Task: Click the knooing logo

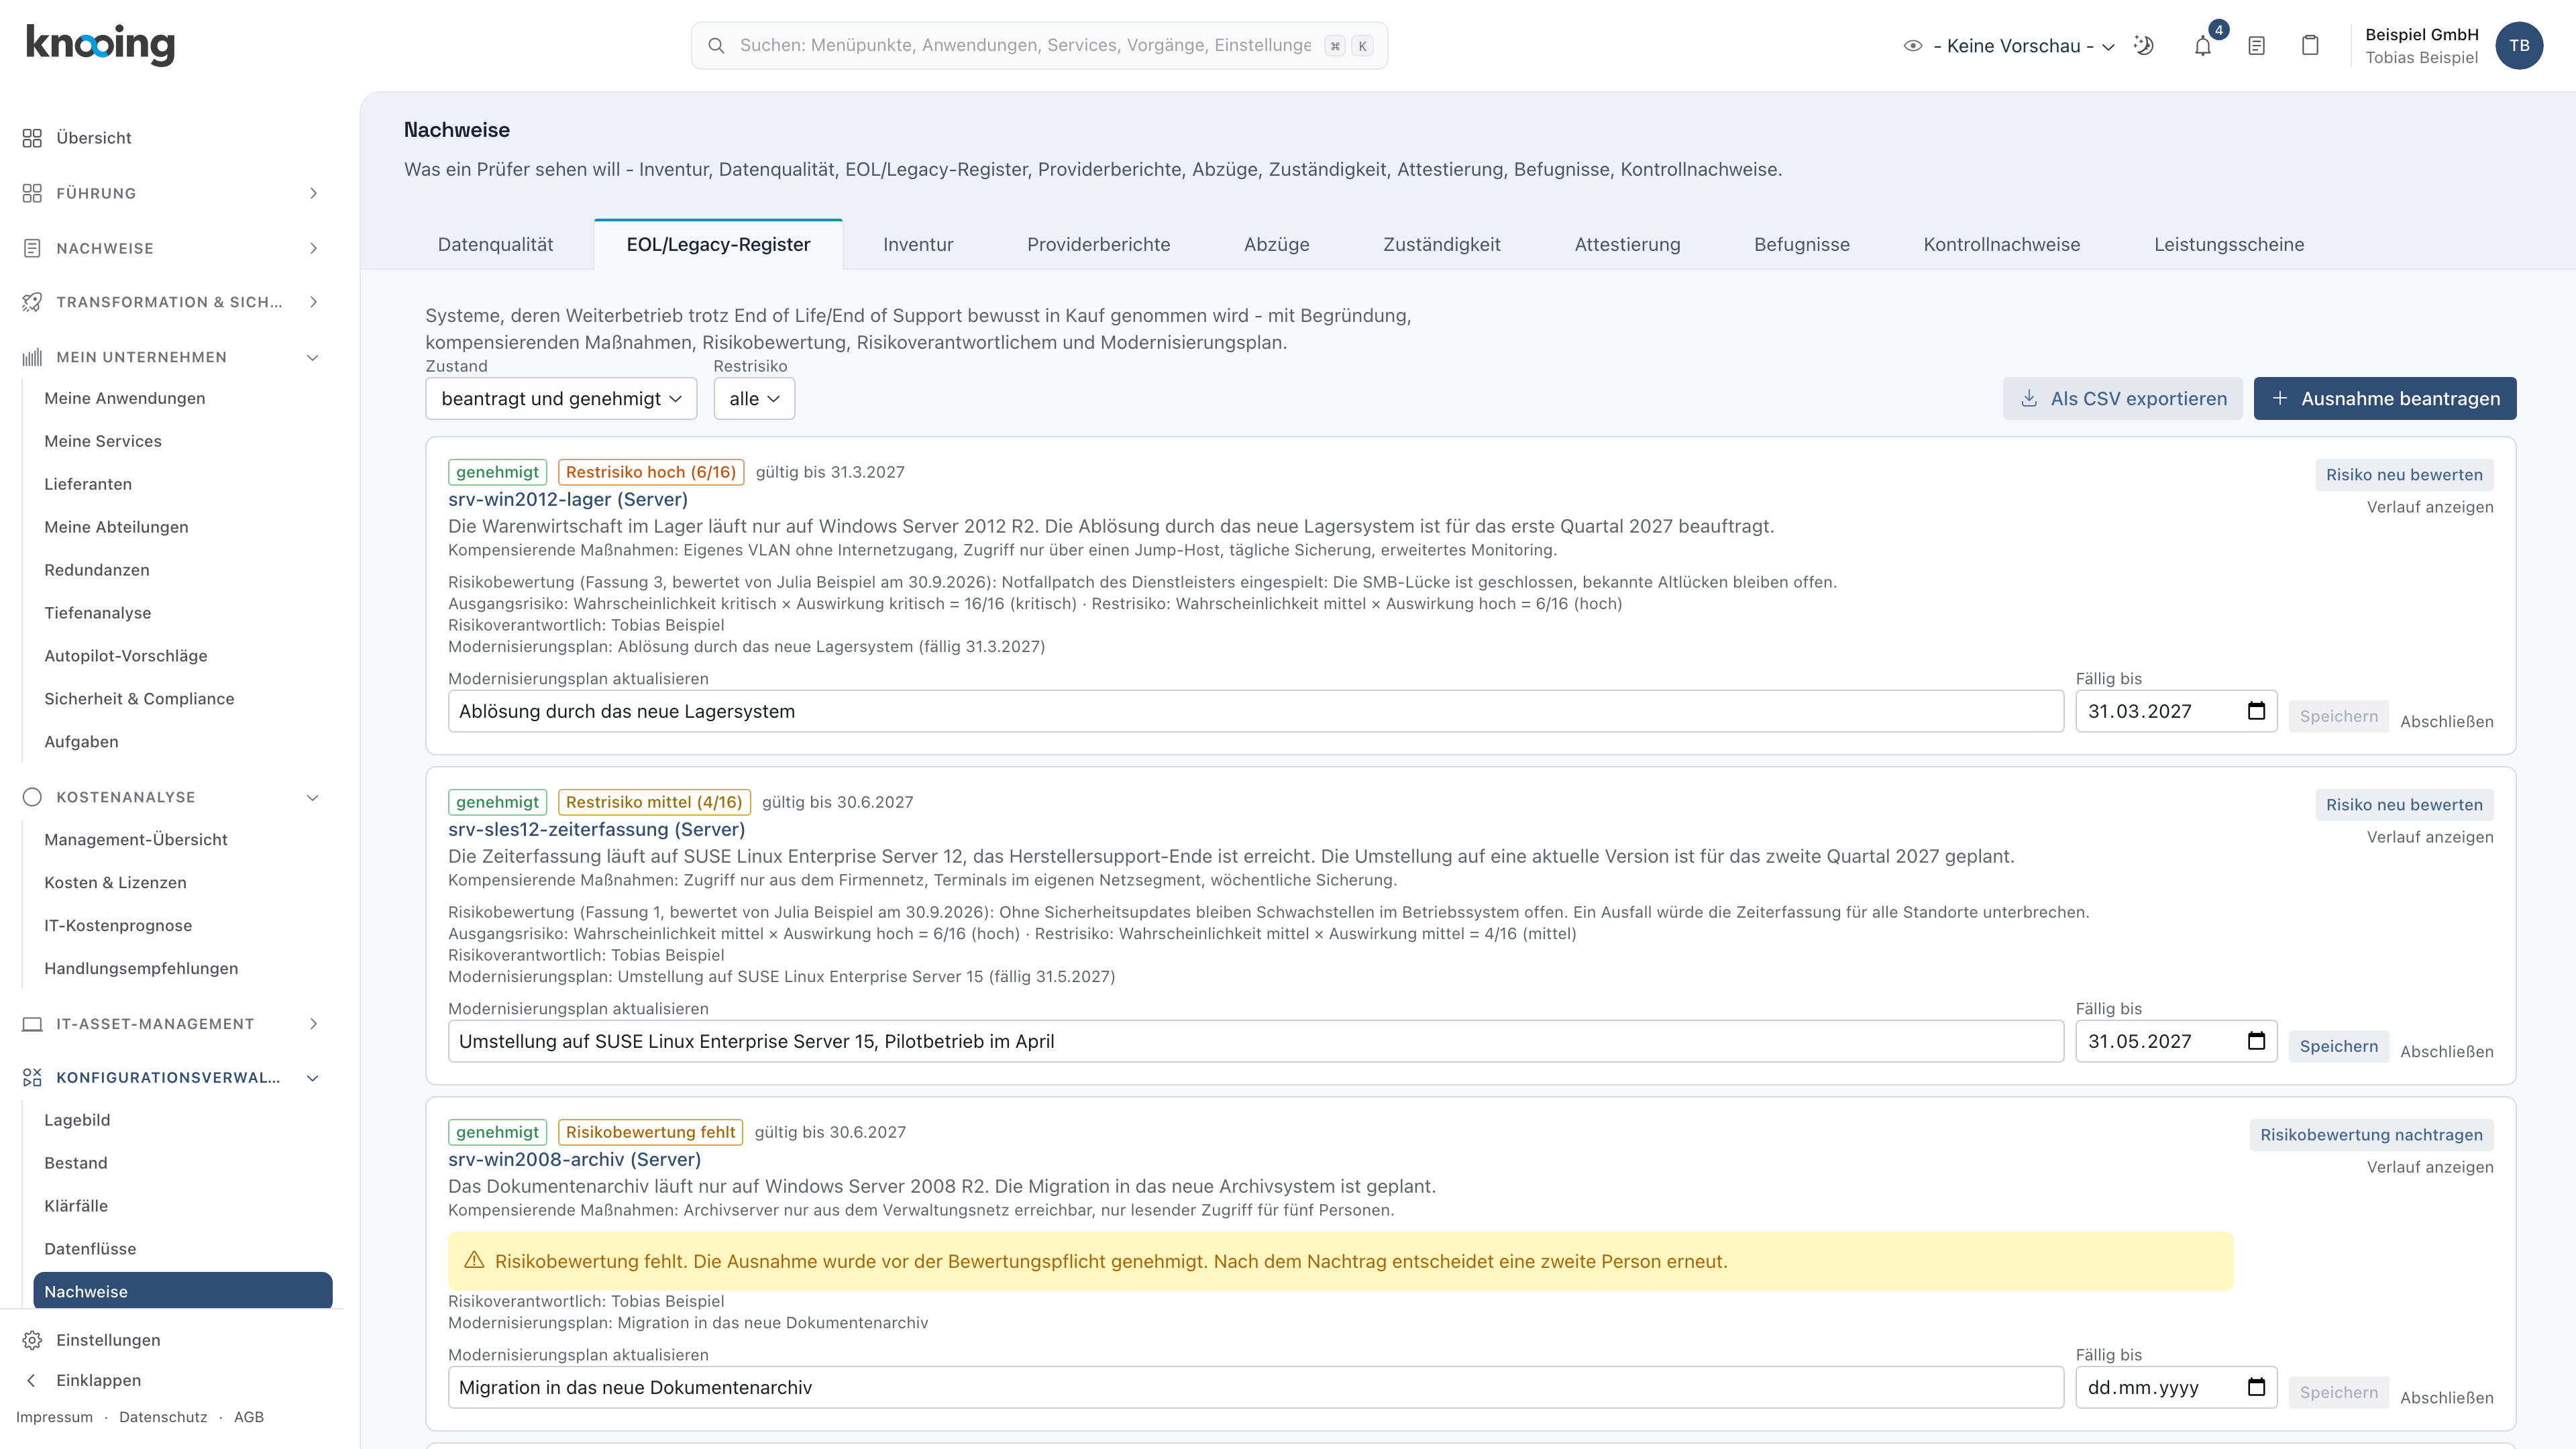Action: [100, 45]
